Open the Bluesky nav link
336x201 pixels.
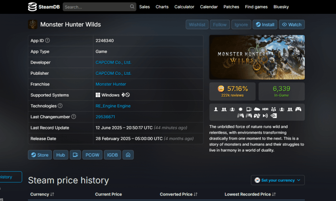coord(281,7)
